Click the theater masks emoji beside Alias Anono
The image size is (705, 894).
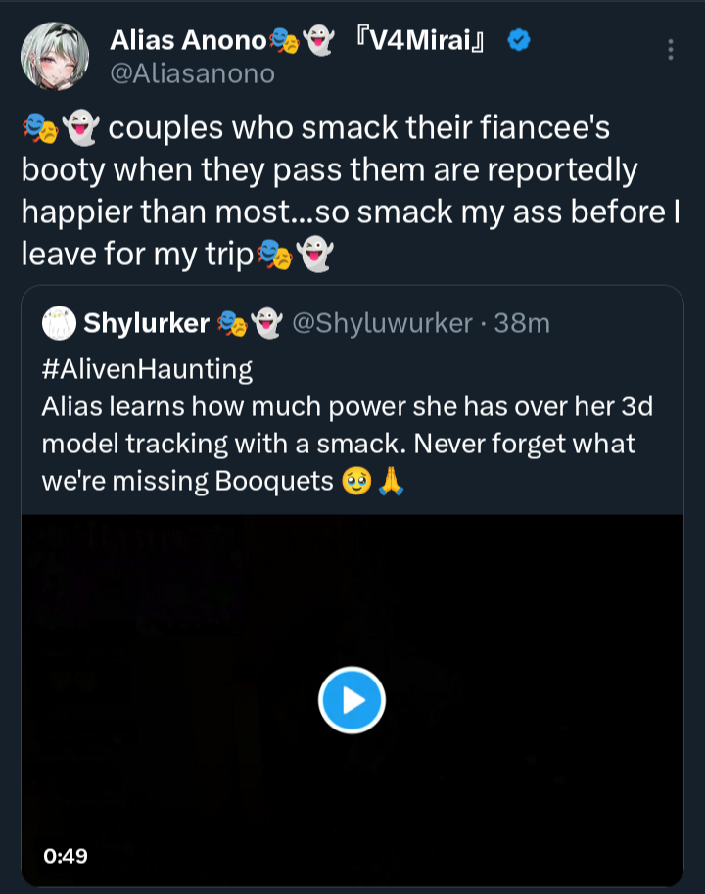click(x=284, y=40)
